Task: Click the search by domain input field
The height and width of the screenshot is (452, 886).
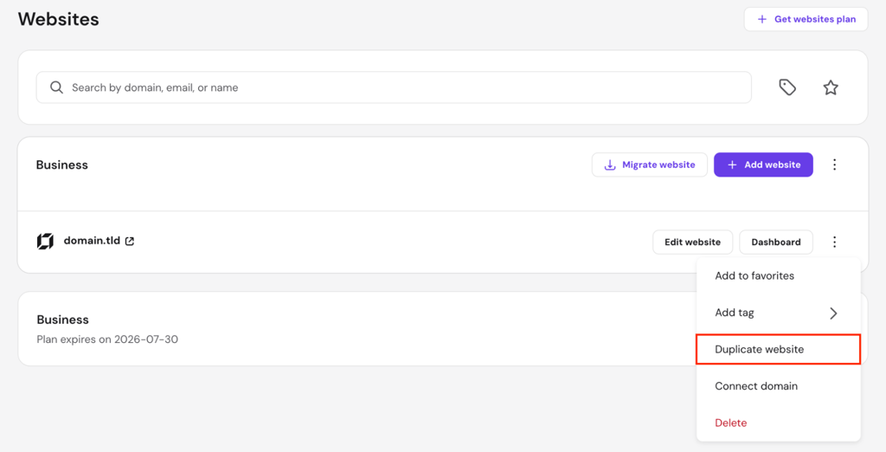Action: 394,87
